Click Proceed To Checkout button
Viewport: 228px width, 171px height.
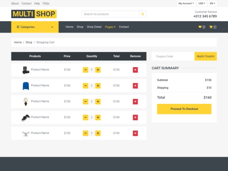(184, 109)
